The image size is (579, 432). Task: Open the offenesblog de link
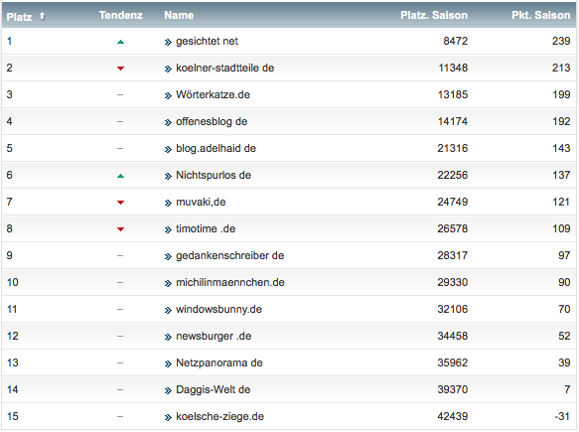click(212, 121)
